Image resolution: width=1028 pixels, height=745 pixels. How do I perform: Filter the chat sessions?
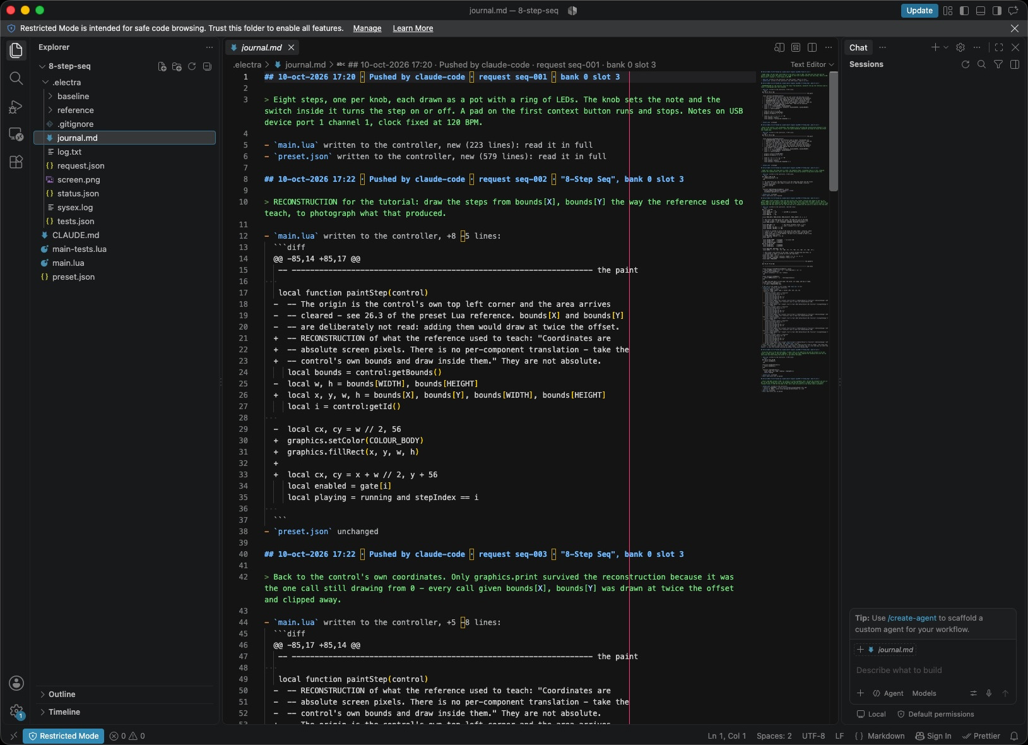998,64
